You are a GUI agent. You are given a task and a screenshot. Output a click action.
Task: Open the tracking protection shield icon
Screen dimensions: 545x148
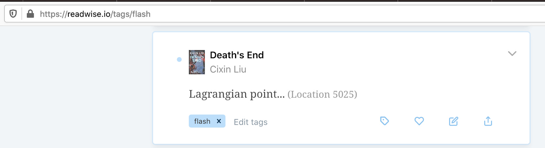point(13,14)
